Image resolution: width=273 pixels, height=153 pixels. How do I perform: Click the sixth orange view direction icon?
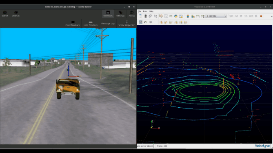(186, 22)
